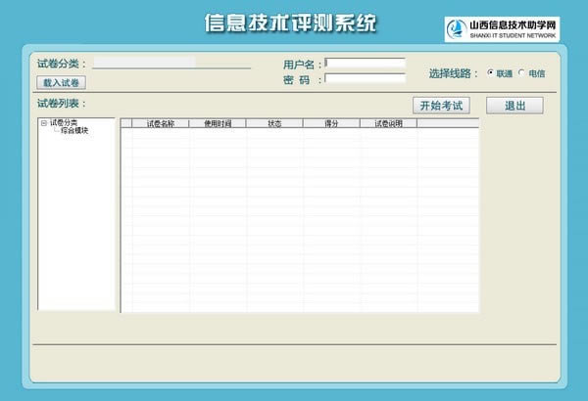Click the 载入试卷 button
Viewport: 588px width, 401px height.
tap(61, 83)
